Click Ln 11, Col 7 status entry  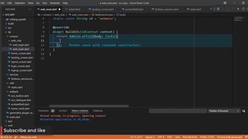[x=136, y=137]
